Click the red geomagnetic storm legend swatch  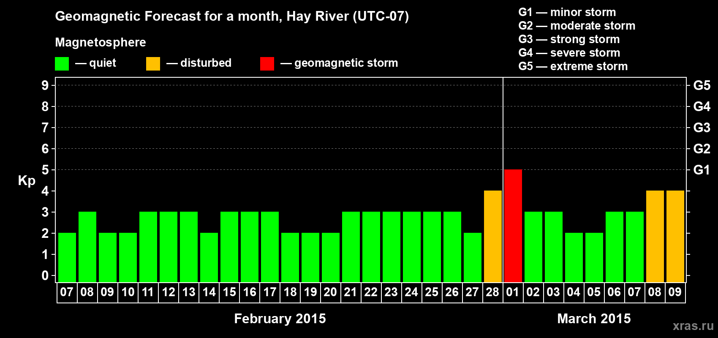click(267, 64)
